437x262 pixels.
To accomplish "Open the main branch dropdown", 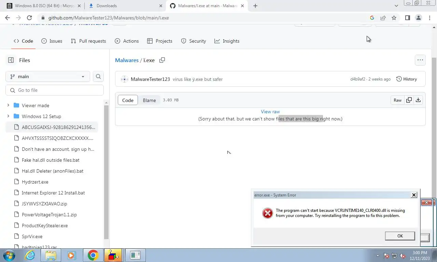I will 48,76.
